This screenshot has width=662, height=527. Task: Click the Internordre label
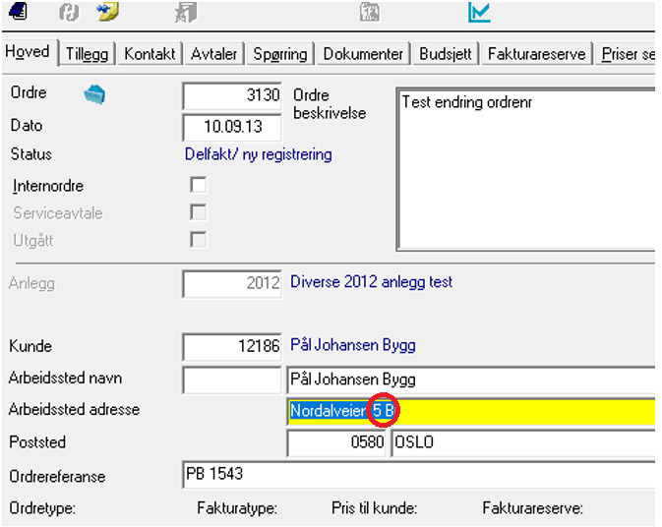(48, 186)
